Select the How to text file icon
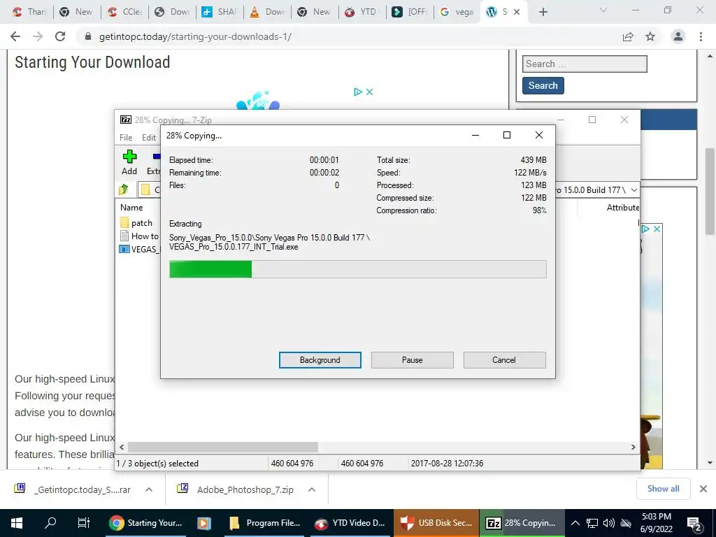Image resolution: width=716 pixels, height=537 pixels. coord(124,236)
